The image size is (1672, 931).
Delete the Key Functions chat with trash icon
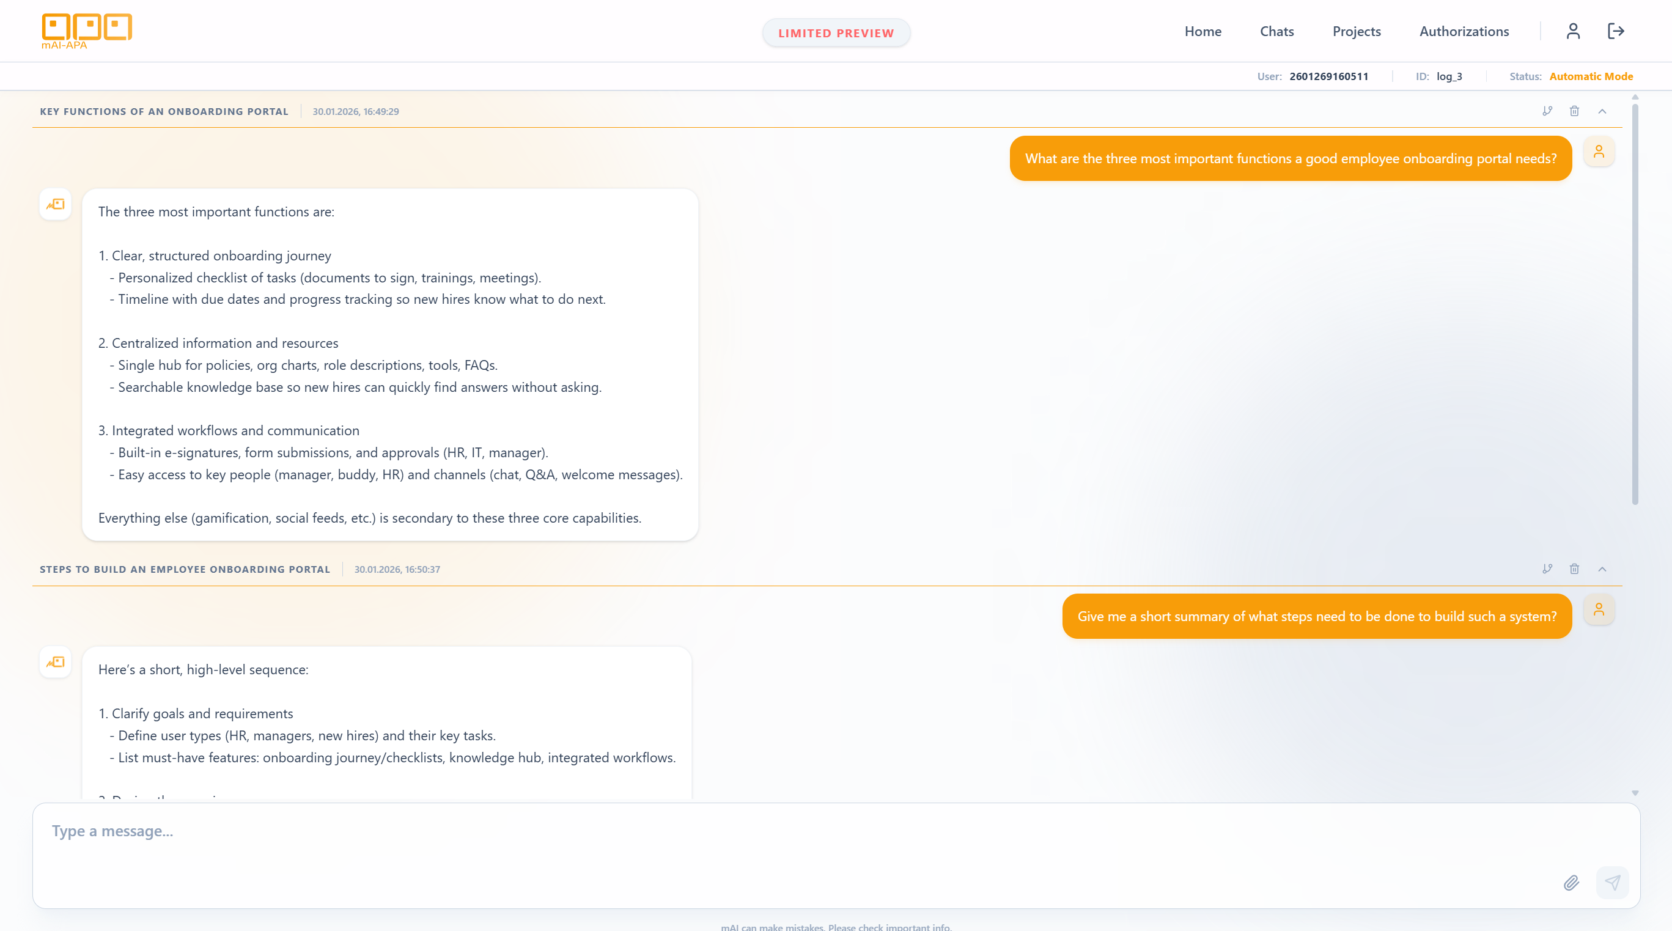[1574, 111]
